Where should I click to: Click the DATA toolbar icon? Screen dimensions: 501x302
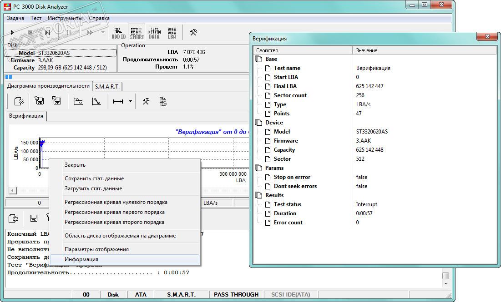154,32
